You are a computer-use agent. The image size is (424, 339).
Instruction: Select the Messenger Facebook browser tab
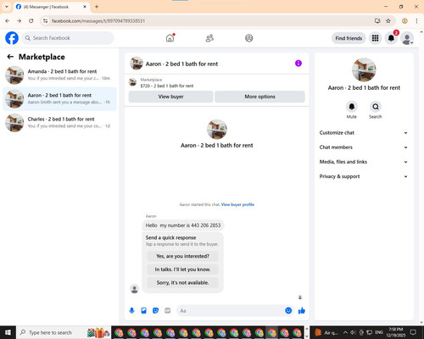click(x=52, y=7)
